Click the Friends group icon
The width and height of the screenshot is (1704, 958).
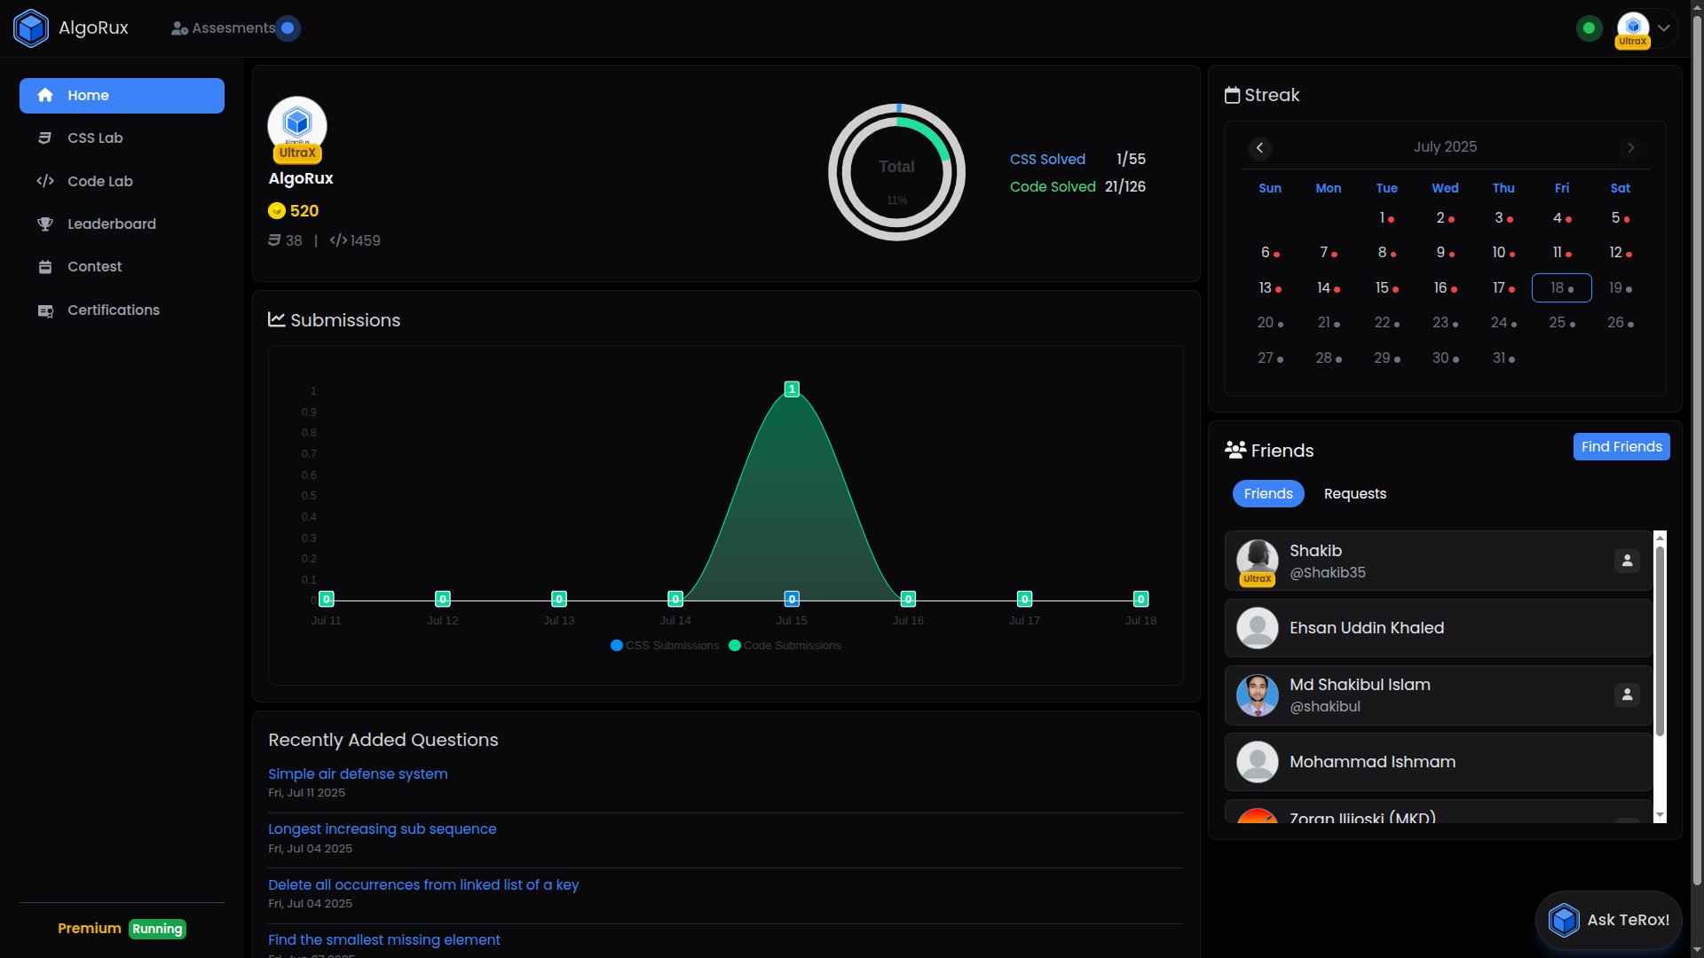point(1235,450)
